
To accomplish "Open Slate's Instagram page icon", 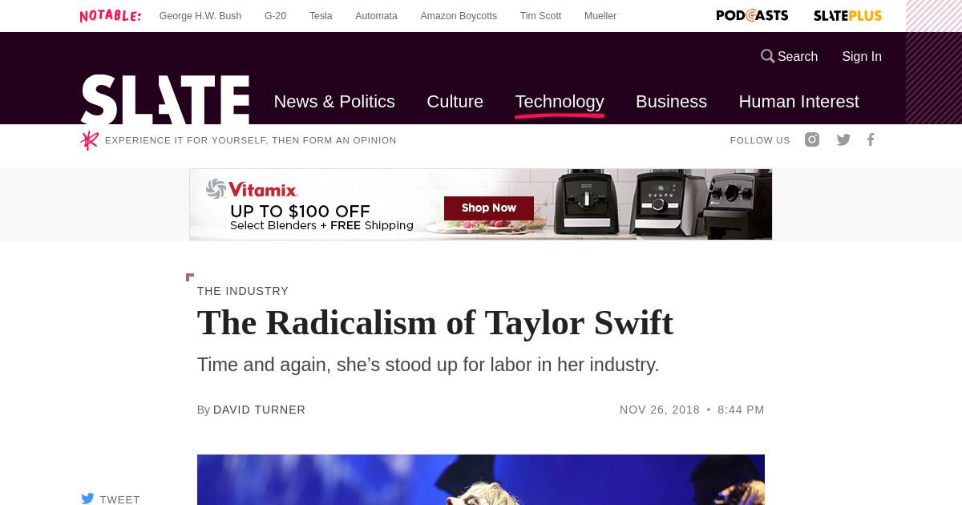I will tap(812, 139).
